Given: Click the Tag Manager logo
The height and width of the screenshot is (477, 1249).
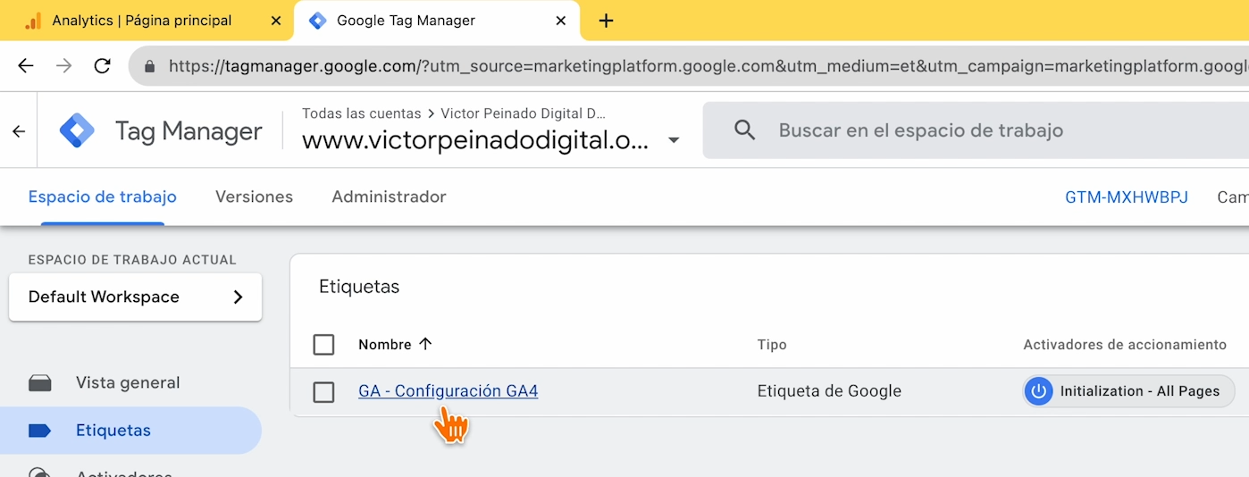Looking at the screenshot, I should click(x=77, y=131).
